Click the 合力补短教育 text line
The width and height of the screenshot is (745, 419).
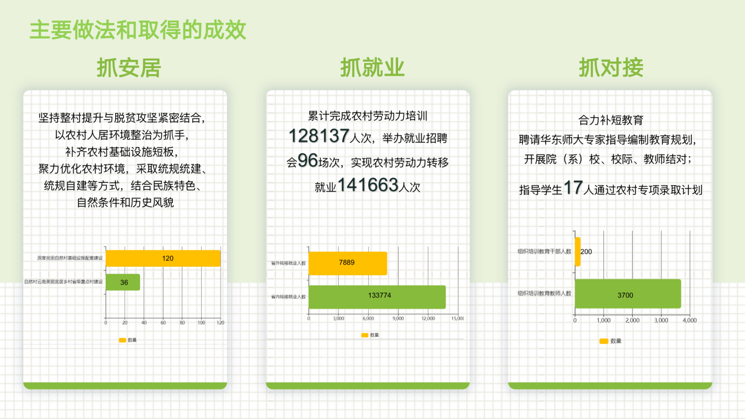click(611, 120)
